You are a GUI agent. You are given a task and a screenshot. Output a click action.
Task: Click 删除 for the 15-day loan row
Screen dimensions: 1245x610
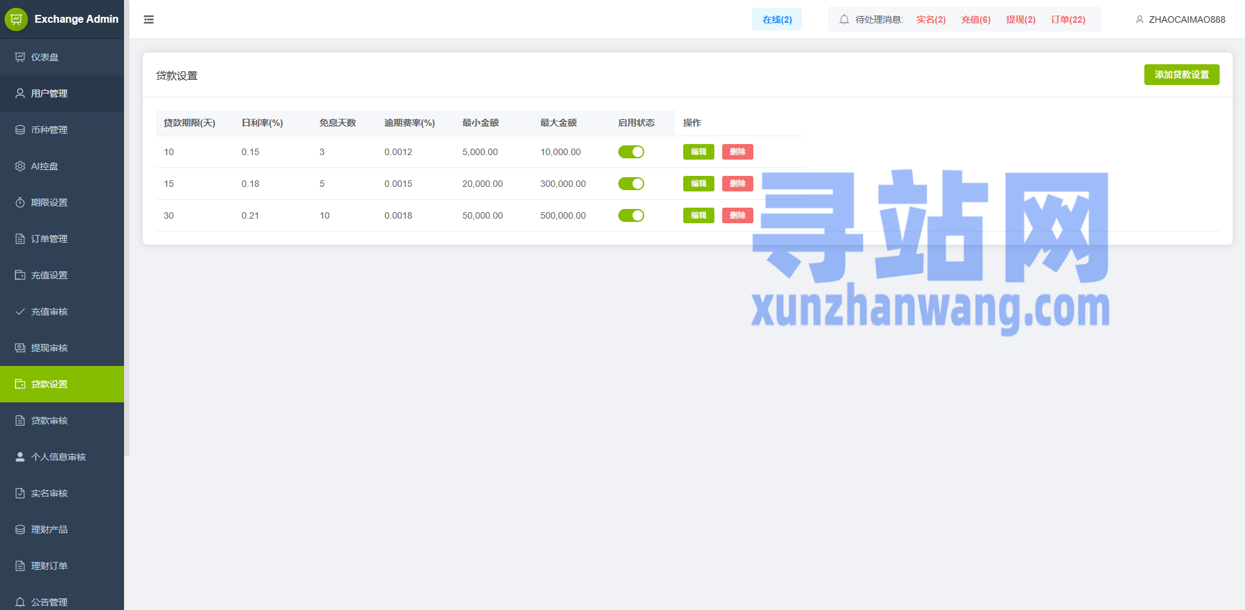pos(738,184)
